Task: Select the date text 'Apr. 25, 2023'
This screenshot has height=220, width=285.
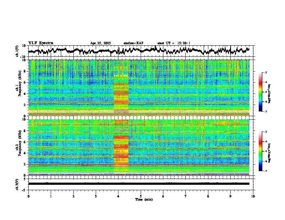Action: 100,43
